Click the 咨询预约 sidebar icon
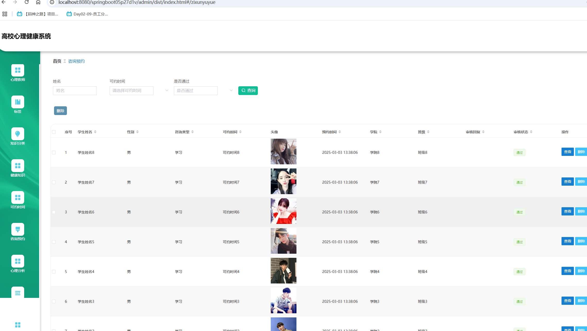 click(x=18, y=230)
